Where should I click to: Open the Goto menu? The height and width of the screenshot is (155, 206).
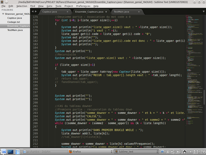tap(50, 6)
